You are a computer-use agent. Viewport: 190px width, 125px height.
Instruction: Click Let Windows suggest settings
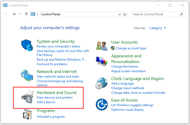132,105
